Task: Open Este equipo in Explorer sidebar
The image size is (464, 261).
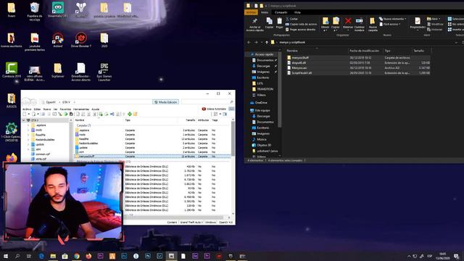Action: [260, 110]
